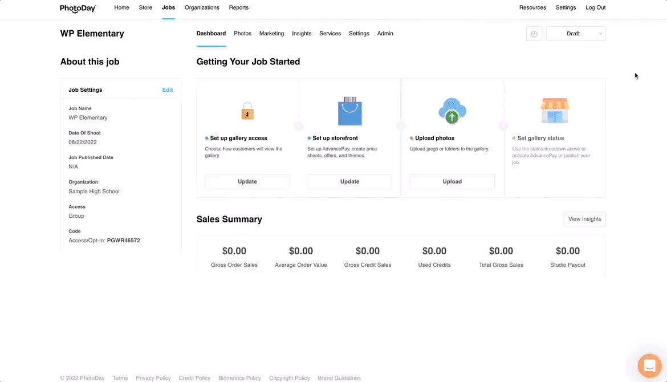The image size is (667, 382).
Task: Click the View Insights button
Action: click(584, 219)
